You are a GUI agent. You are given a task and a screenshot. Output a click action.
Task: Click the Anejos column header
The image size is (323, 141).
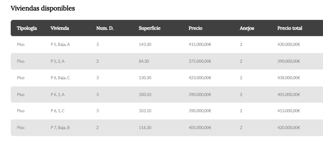(x=247, y=28)
